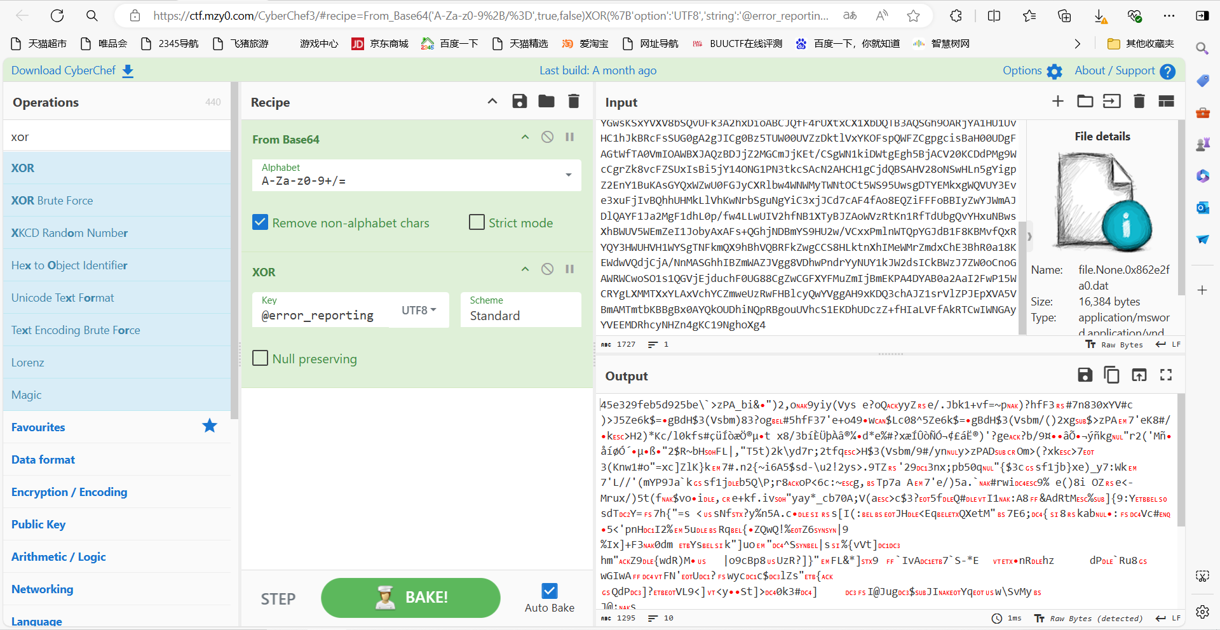Select the Lorenz operation

pyautogui.click(x=117, y=362)
